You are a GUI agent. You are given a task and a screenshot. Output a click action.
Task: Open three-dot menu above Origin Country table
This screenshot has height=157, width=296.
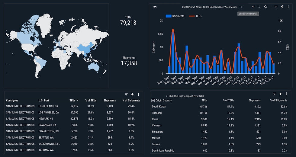286,94
